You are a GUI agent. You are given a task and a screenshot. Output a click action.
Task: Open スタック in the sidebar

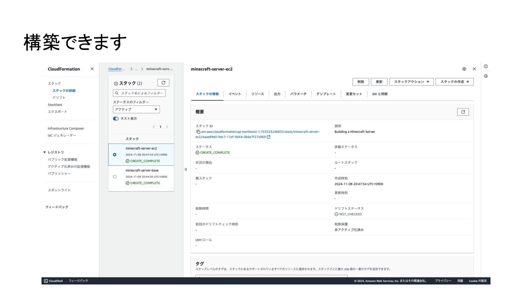(54, 84)
